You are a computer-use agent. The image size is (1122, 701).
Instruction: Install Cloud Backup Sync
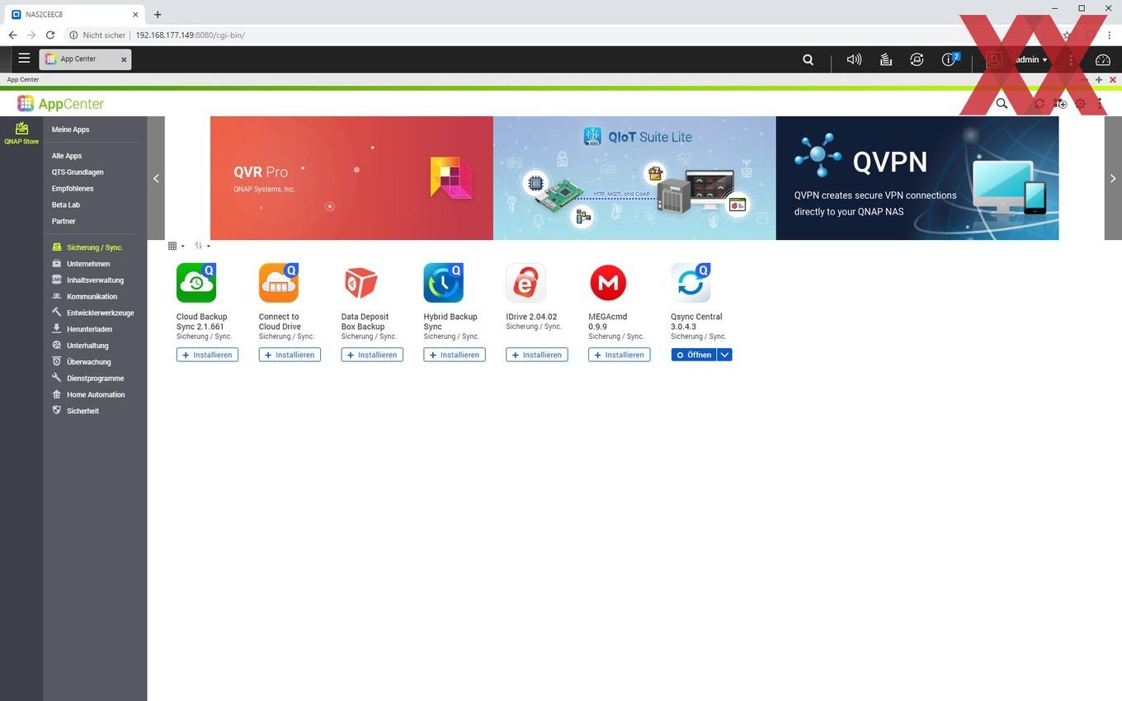[207, 355]
